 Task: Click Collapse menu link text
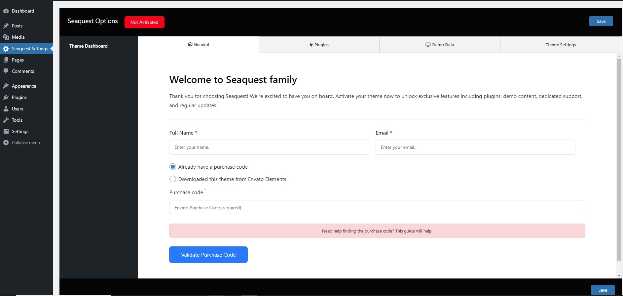coord(26,143)
